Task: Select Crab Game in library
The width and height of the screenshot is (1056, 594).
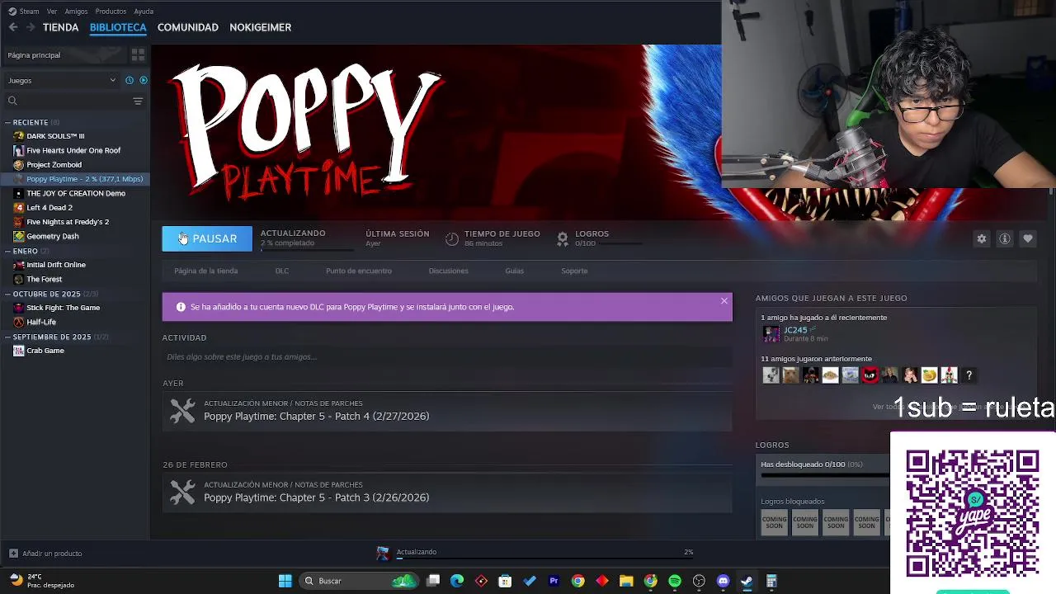Action: click(x=75, y=351)
